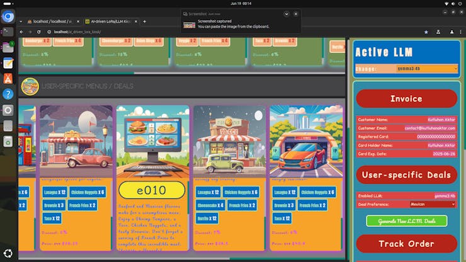466x262 pixels.
Task: Open the Activities pill at top-left
Action: click(8, 4)
